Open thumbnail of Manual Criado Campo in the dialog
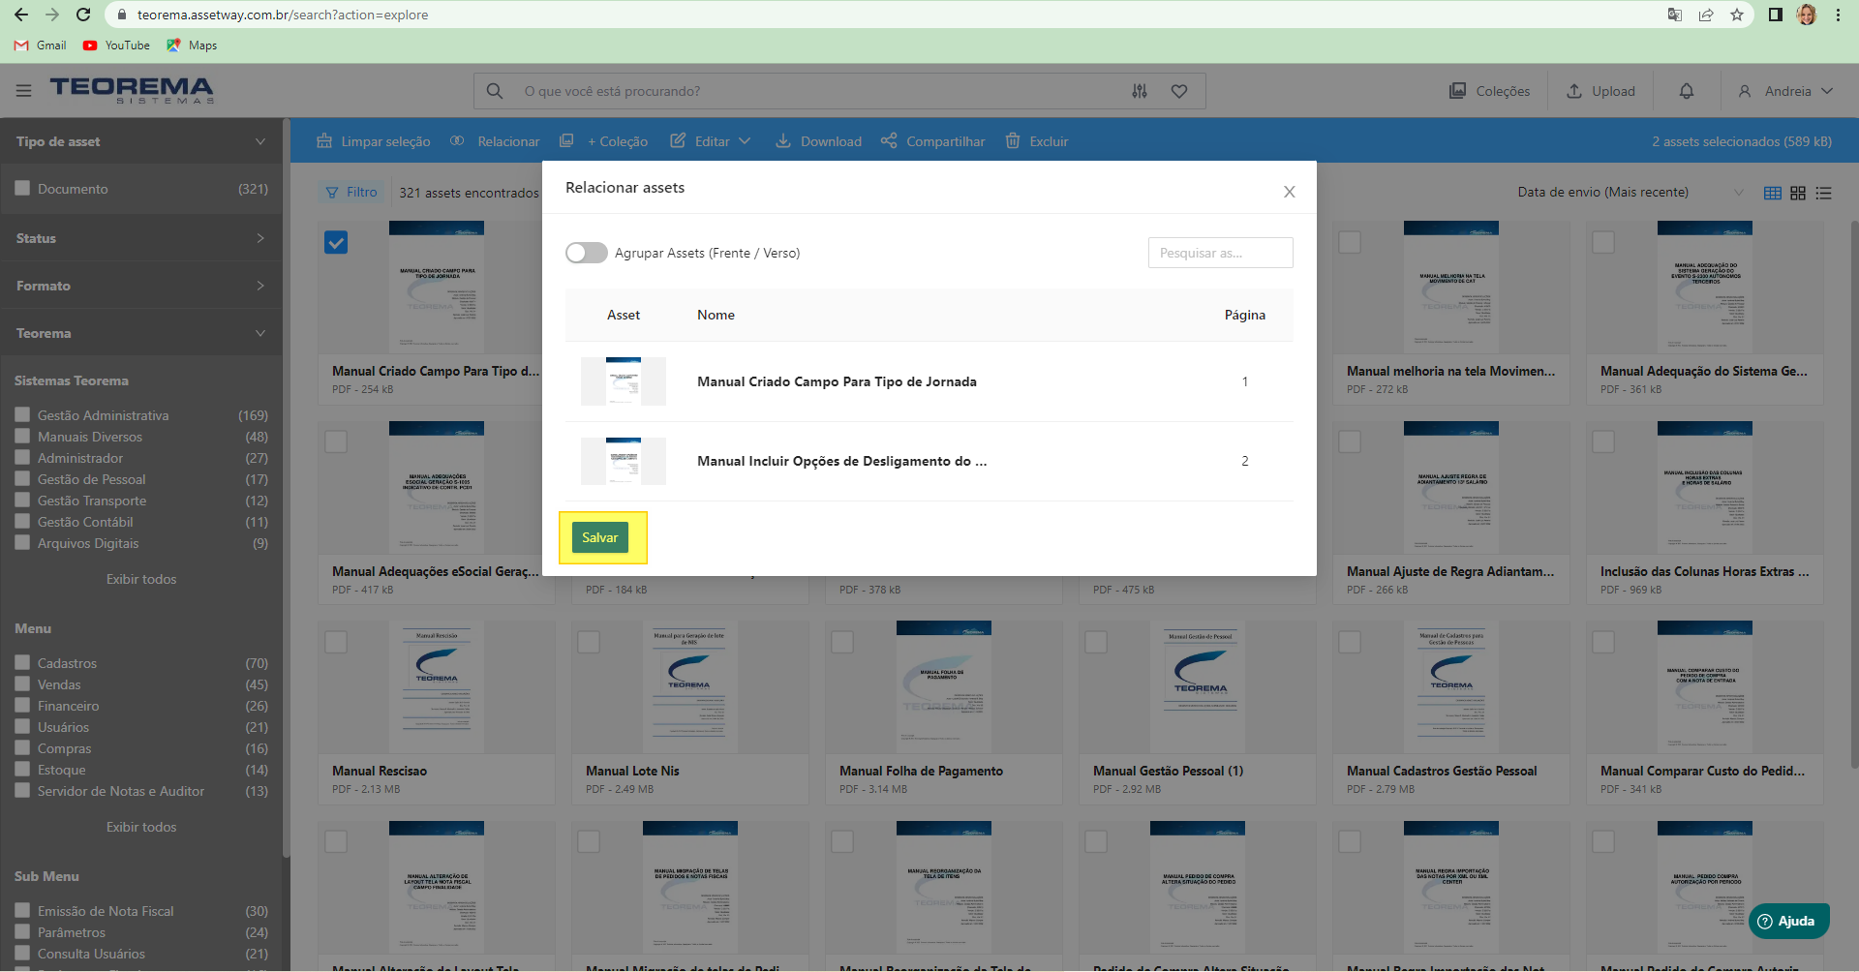Screen dimensions: 1859x972 [x=624, y=381]
